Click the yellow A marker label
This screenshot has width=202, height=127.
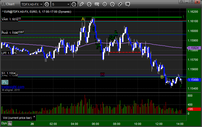[x=83, y=19]
